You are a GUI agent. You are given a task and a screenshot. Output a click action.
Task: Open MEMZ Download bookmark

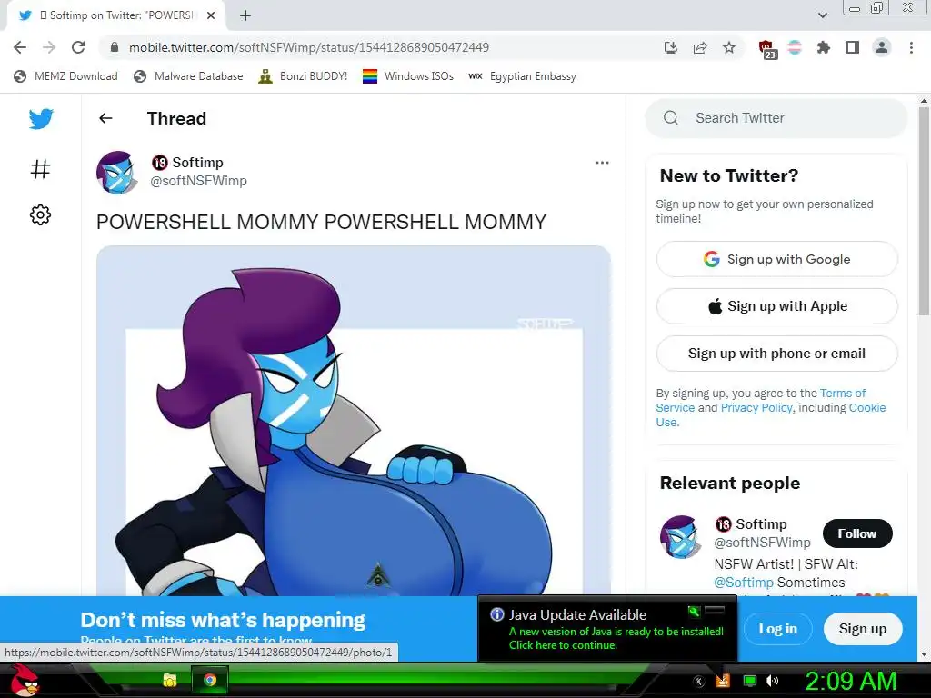pos(65,76)
